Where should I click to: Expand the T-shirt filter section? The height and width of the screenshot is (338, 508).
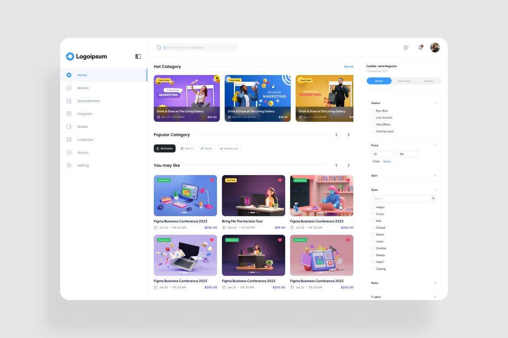[x=435, y=297]
